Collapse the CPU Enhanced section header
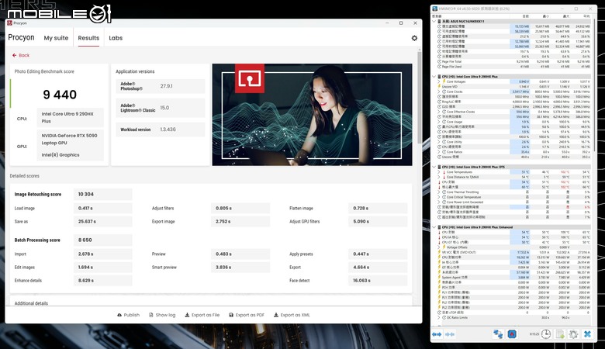The height and width of the screenshot is (349, 605). tap(434, 227)
